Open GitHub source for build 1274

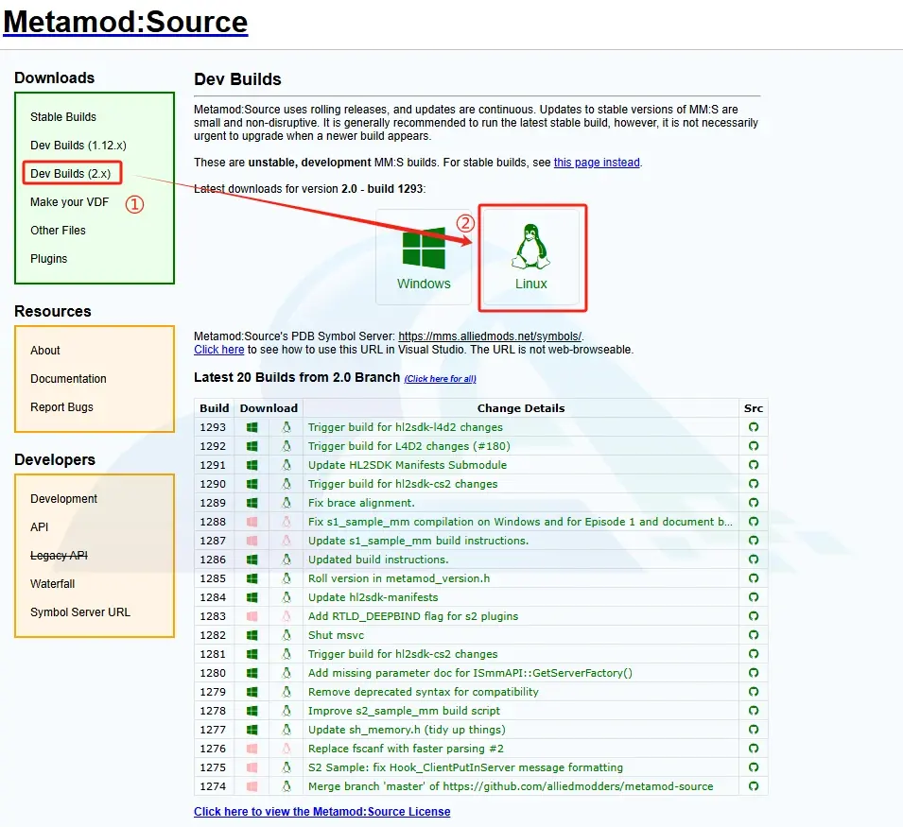[x=754, y=785]
